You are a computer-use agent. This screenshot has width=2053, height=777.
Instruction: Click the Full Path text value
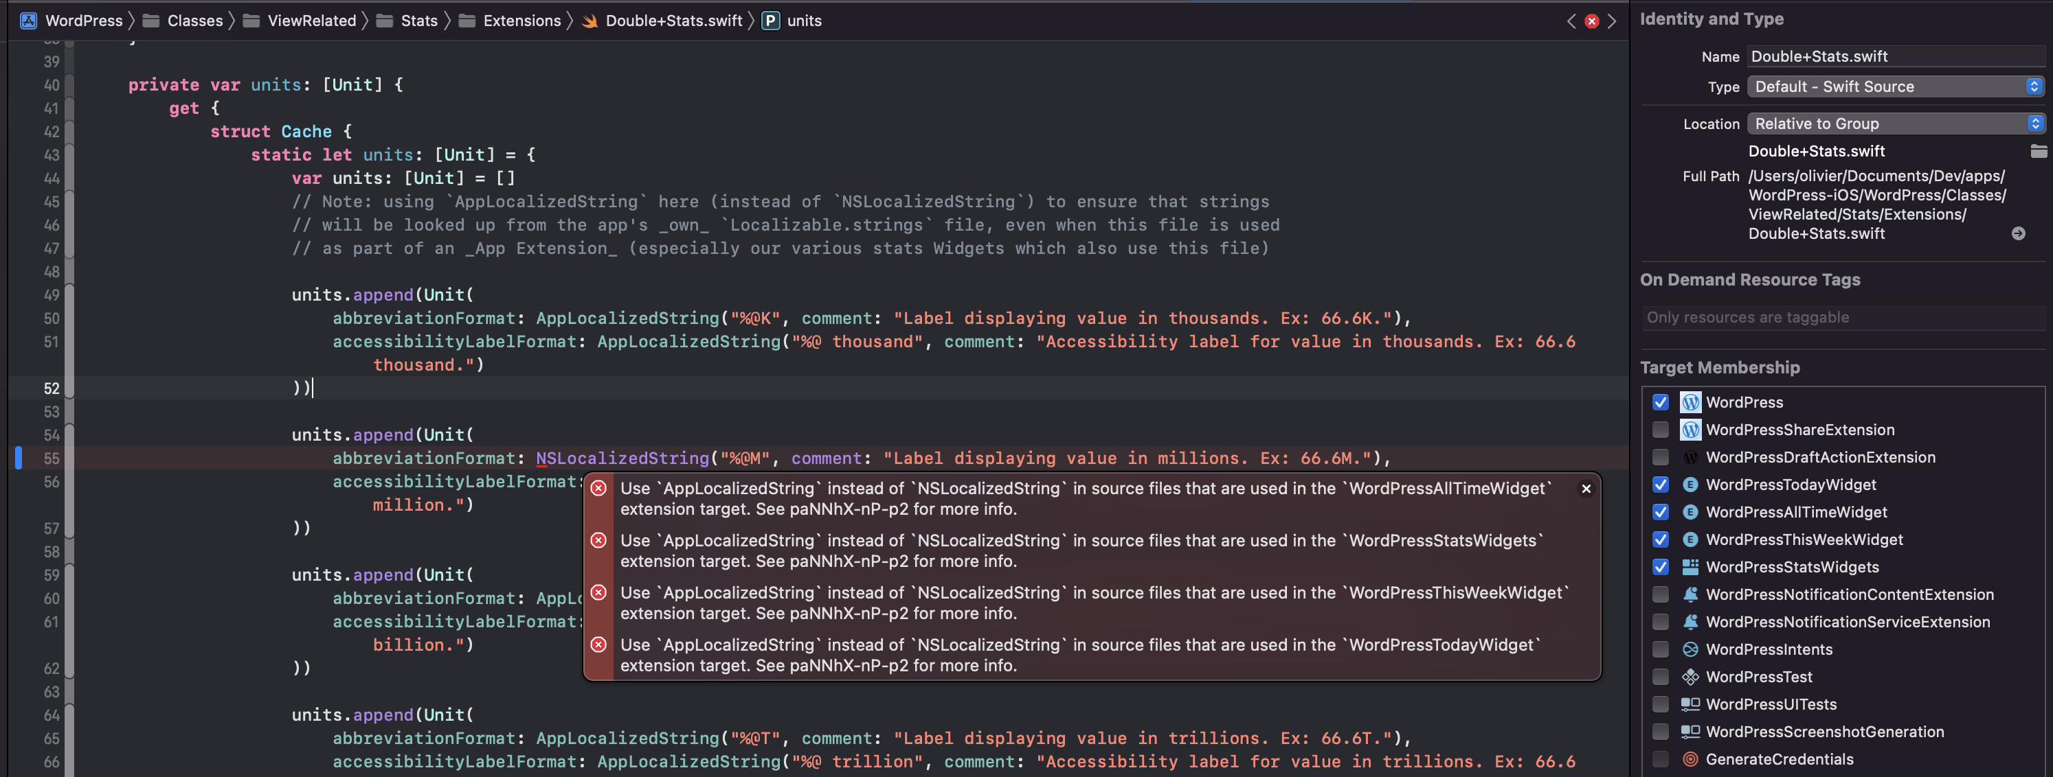1877,205
